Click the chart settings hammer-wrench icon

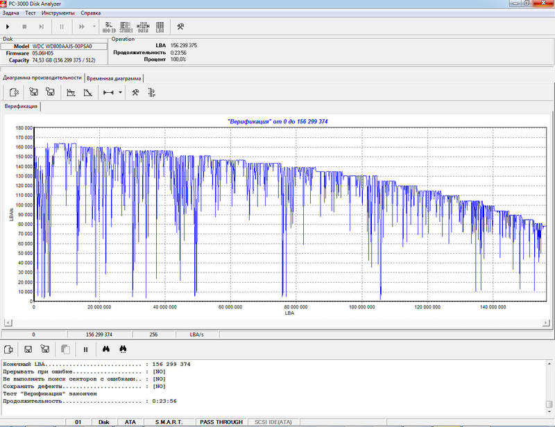(x=136, y=91)
